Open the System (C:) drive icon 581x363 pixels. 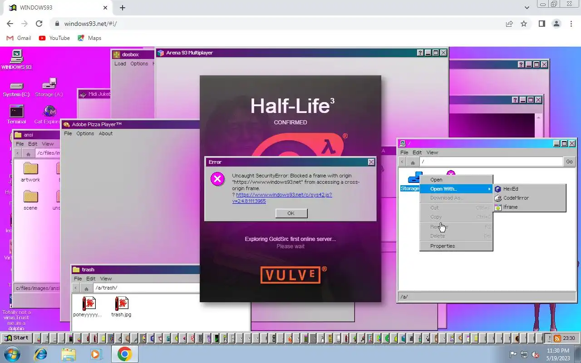click(16, 89)
